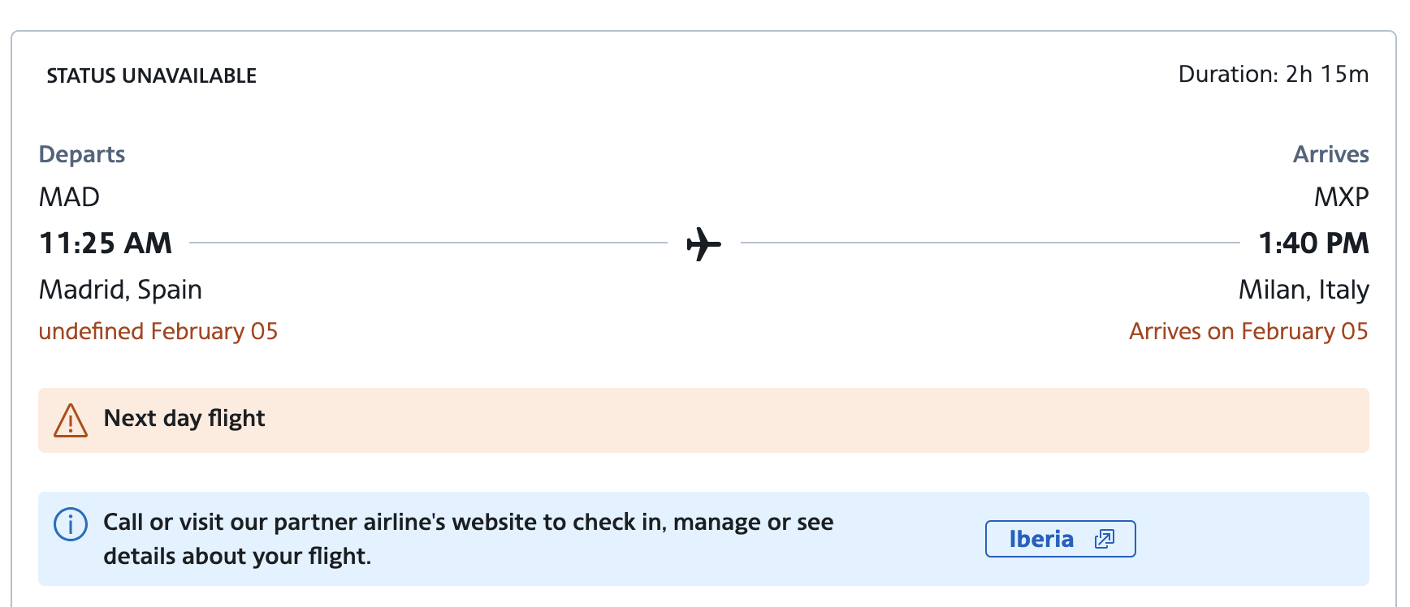Click the blue info circle icon
1410x607 pixels.
(71, 524)
